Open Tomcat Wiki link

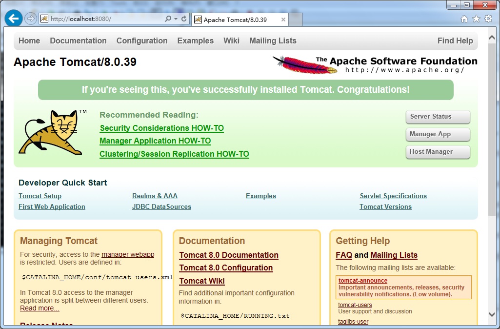pyautogui.click(x=202, y=281)
